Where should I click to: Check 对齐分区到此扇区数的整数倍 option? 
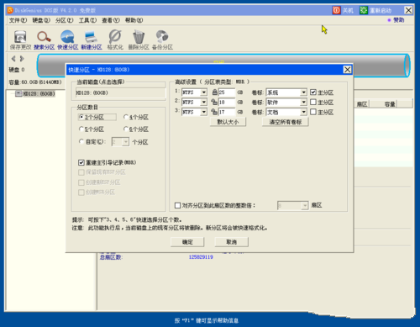coord(177,205)
